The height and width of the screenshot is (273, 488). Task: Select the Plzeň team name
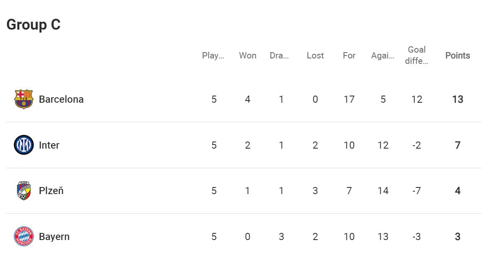[51, 190]
